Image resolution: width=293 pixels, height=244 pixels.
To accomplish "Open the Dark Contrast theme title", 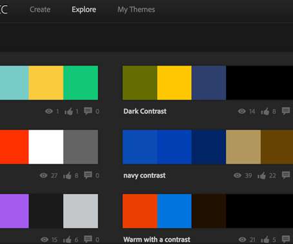I will [x=145, y=111].
